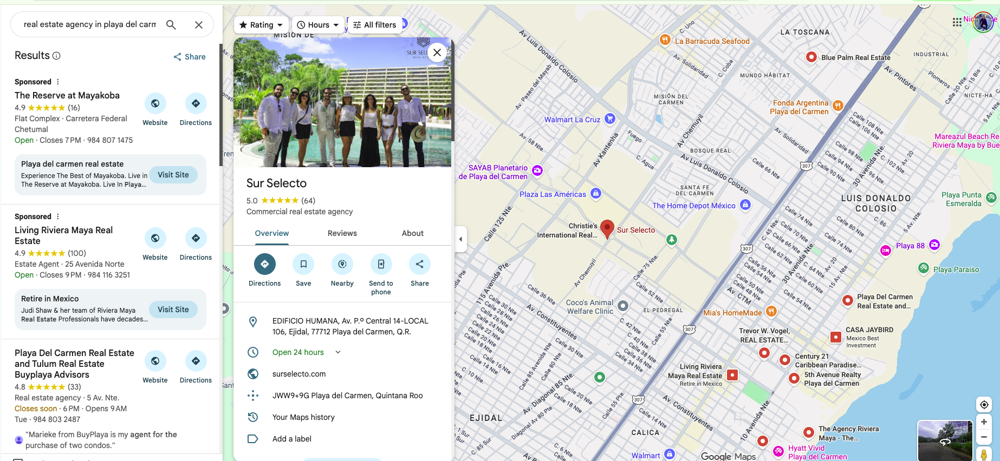Screen dimensions: 1000x461
Task: Click the search magnifier icon
Action: click(x=171, y=24)
